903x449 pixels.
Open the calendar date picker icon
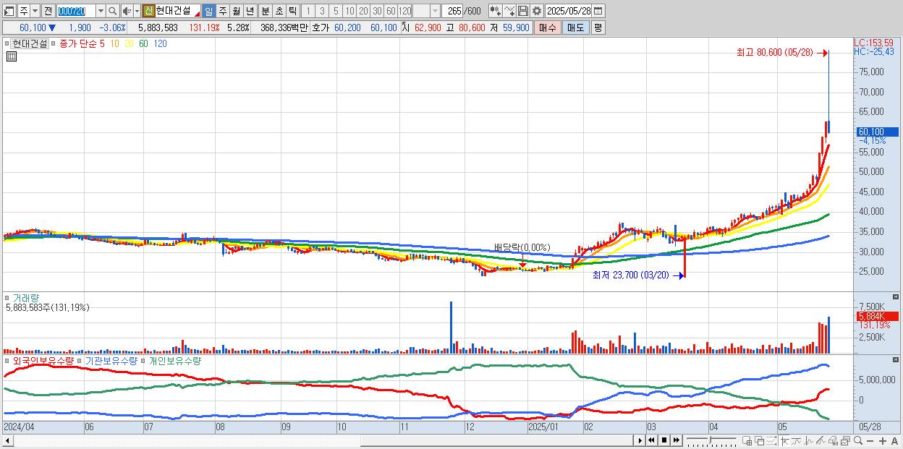598,11
